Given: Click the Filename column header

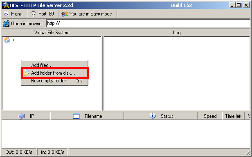Looking at the screenshot, I should tap(87, 116).
